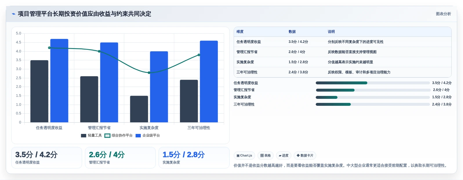
Task: Click the 管理汇报节省 progress bar
Action: (373, 90)
